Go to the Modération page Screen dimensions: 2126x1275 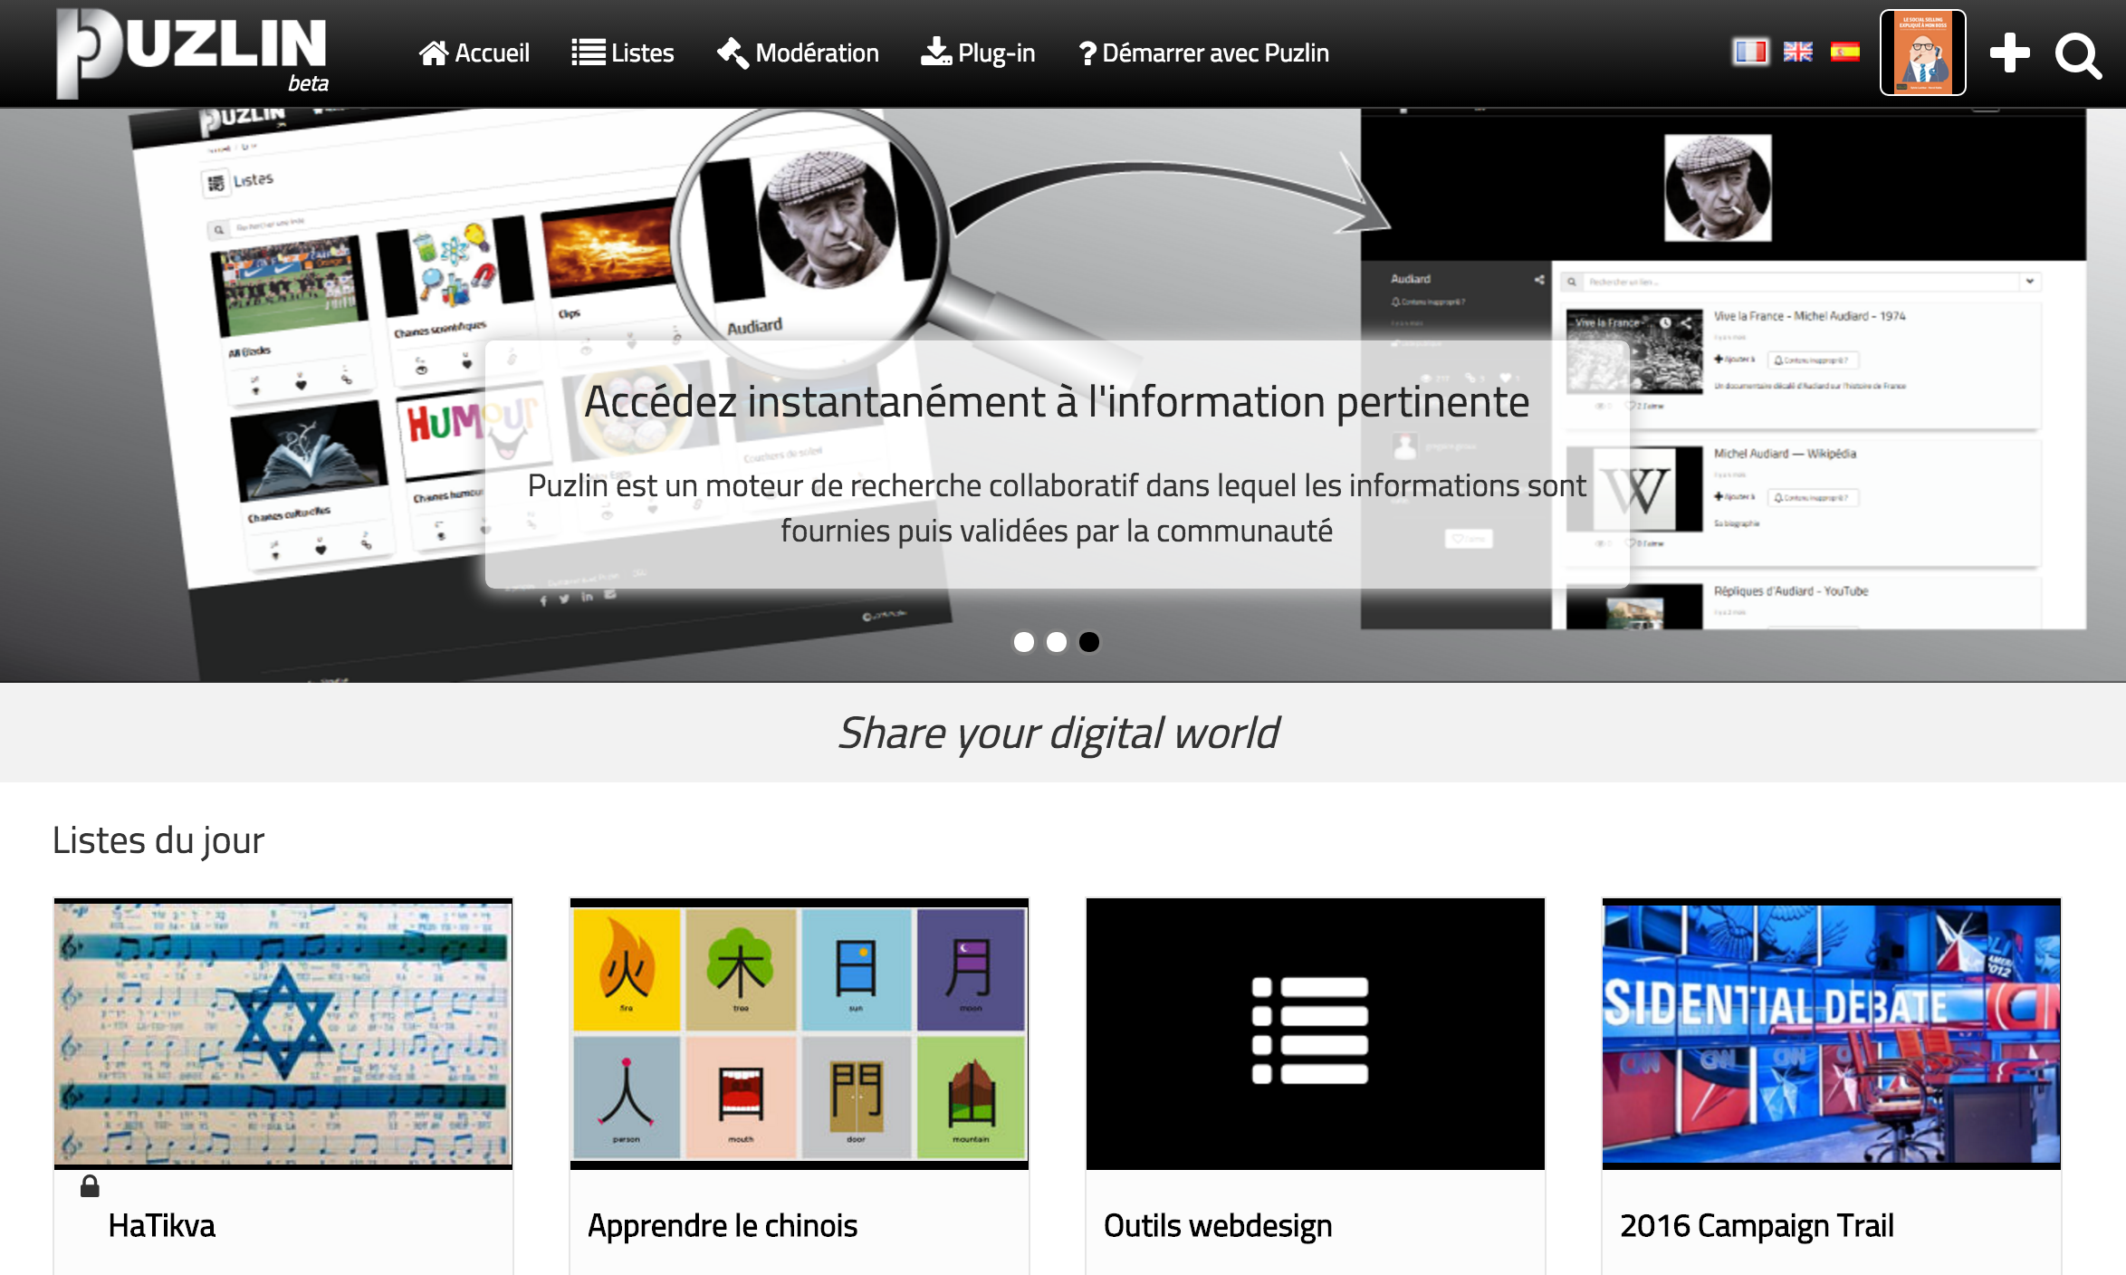coord(798,53)
